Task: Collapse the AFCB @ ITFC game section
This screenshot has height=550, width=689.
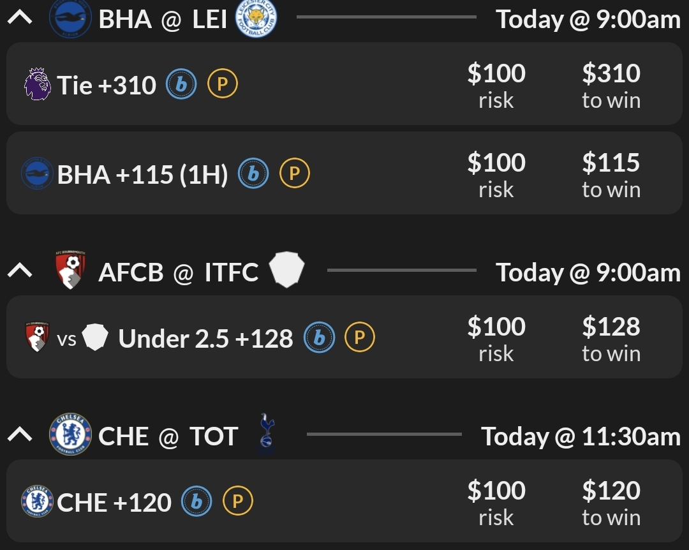Action: click(x=20, y=272)
